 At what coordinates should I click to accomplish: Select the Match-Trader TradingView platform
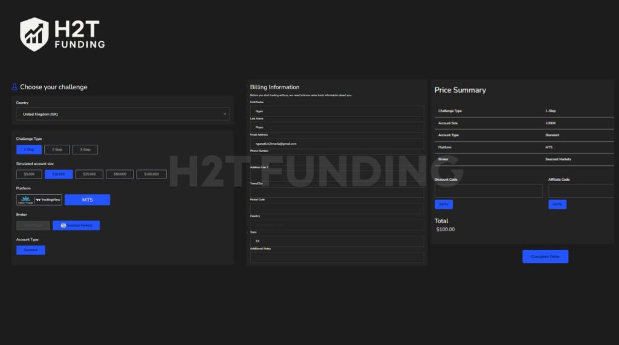[x=39, y=200]
